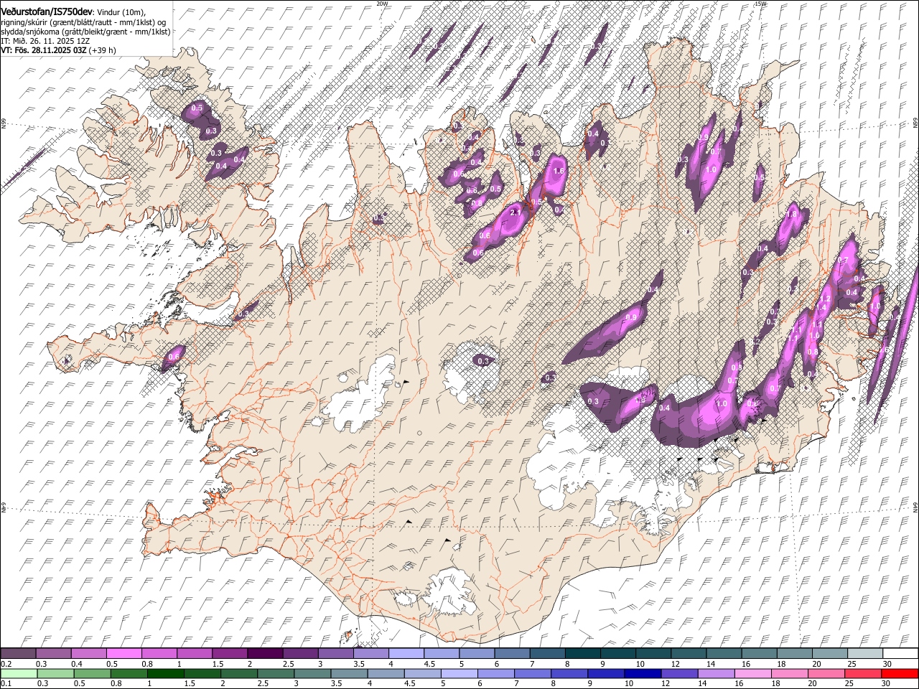Pick the bottom-row green swatch starting at 0.5
The image size is (919, 689).
[x=92, y=674]
